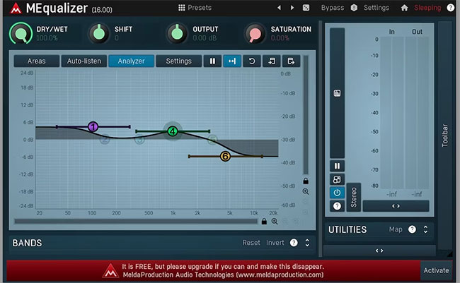Invert the bands
This screenshot has width=460, height=283.
point(275,243)
